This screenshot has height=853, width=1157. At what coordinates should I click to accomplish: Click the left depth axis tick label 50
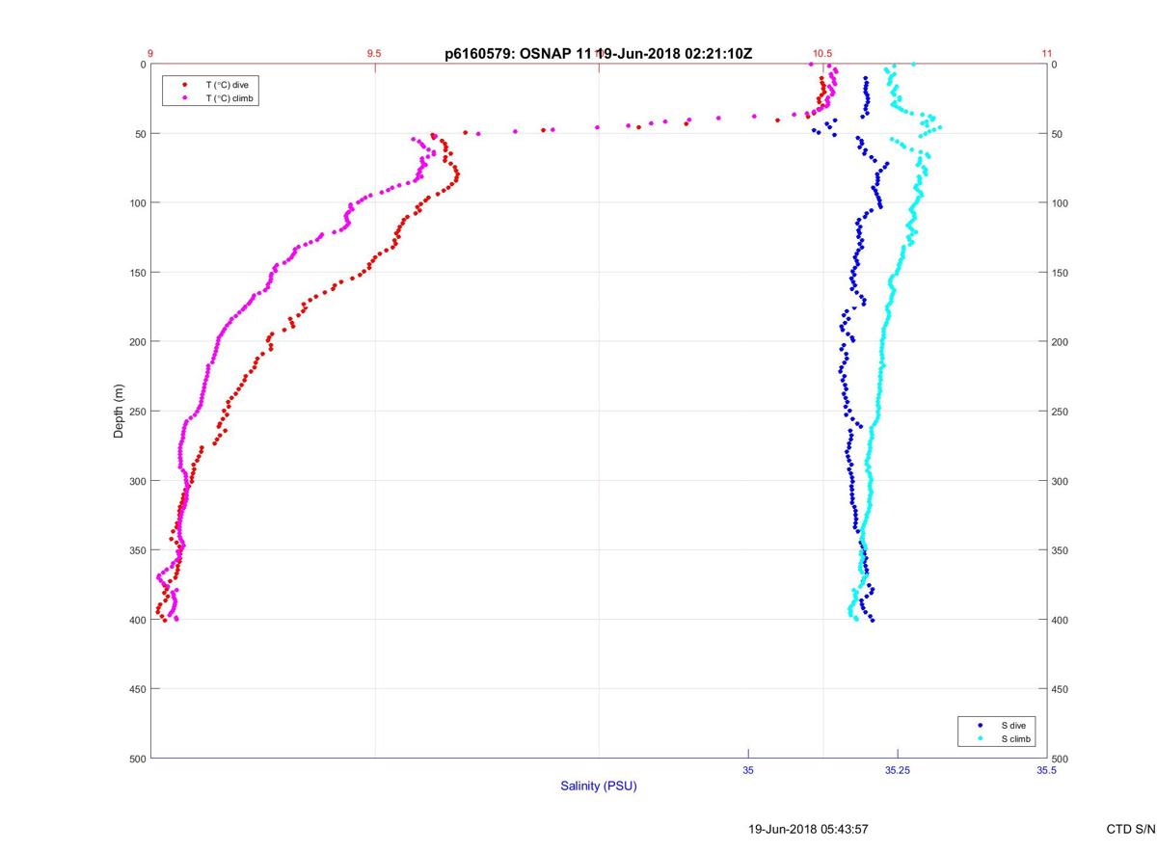point(140,134)
